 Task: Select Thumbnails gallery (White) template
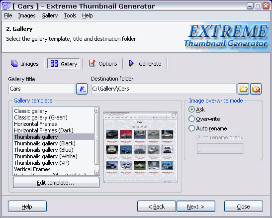point(54,156)
